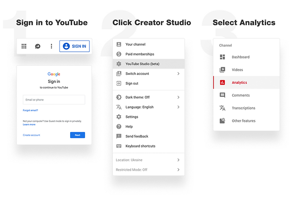297x202 pixels.
Task: Open Settings menu entry
Action: (x=148, y=117)
